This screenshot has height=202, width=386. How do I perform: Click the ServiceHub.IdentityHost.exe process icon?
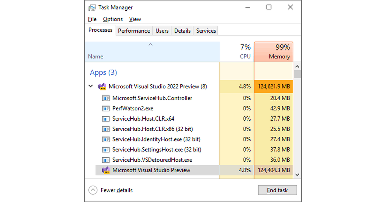coord(106,139)
